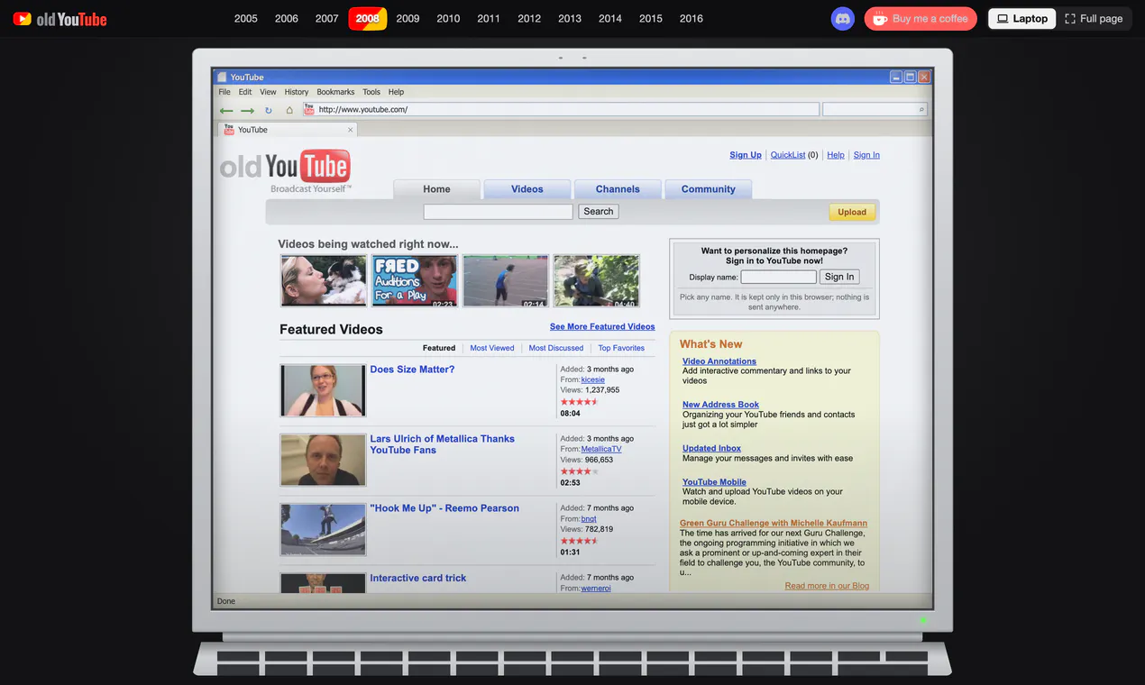Click the browser URL address field
The height and width of the screenshot is (685, 1145).
[561, 110]
